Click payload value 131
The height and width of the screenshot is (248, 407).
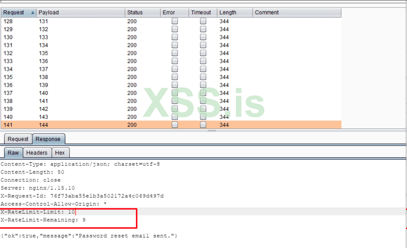click(43, 21)
